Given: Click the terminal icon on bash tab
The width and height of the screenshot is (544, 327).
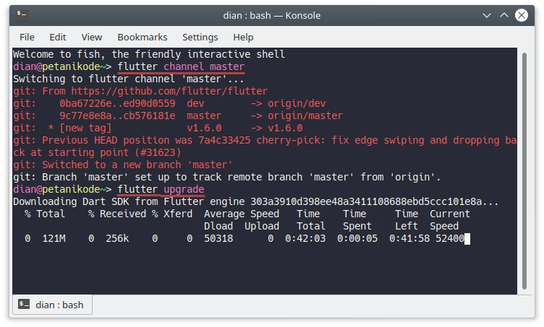Looking at the screenshot, I should 24,304.
